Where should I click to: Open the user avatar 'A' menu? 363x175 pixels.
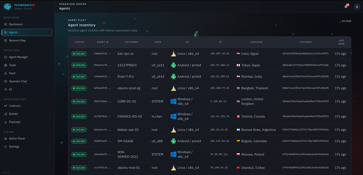pyautogui.click(x=357, y=7)
